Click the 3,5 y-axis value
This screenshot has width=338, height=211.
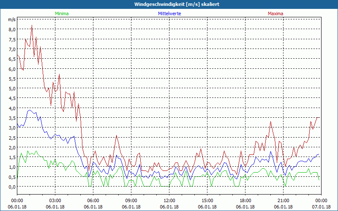click(x=12, y=118)
